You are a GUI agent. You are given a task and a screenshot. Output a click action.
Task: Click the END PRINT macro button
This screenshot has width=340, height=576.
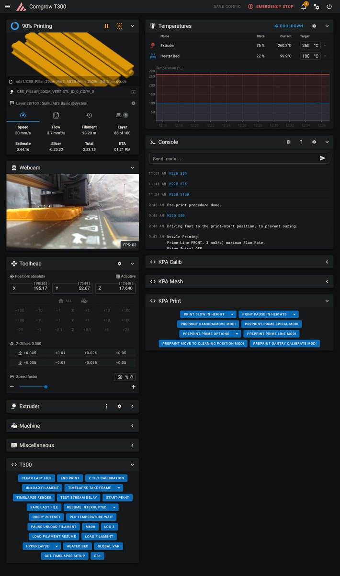pyautogui.click(x=70, y=478)
